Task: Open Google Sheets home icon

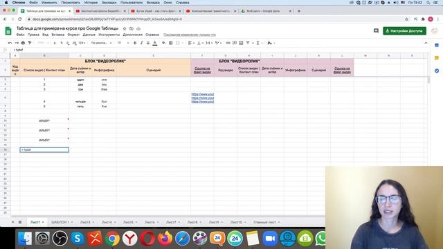Action: coord(8,30)
